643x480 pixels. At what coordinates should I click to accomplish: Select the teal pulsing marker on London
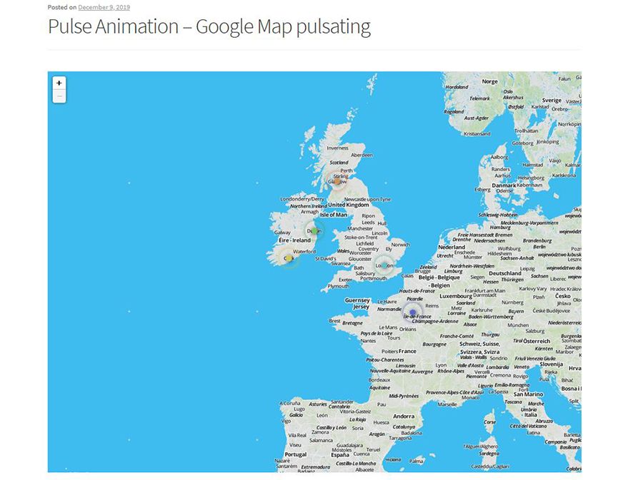point(384,265)
